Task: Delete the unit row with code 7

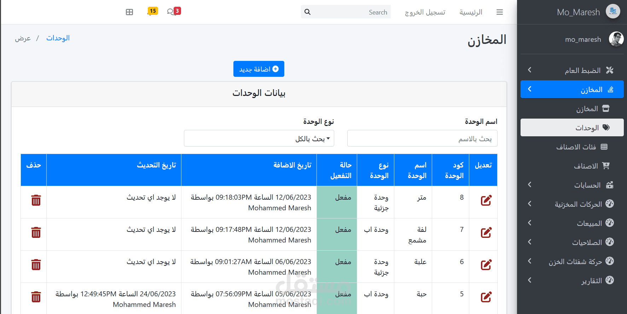Action: 36,233
